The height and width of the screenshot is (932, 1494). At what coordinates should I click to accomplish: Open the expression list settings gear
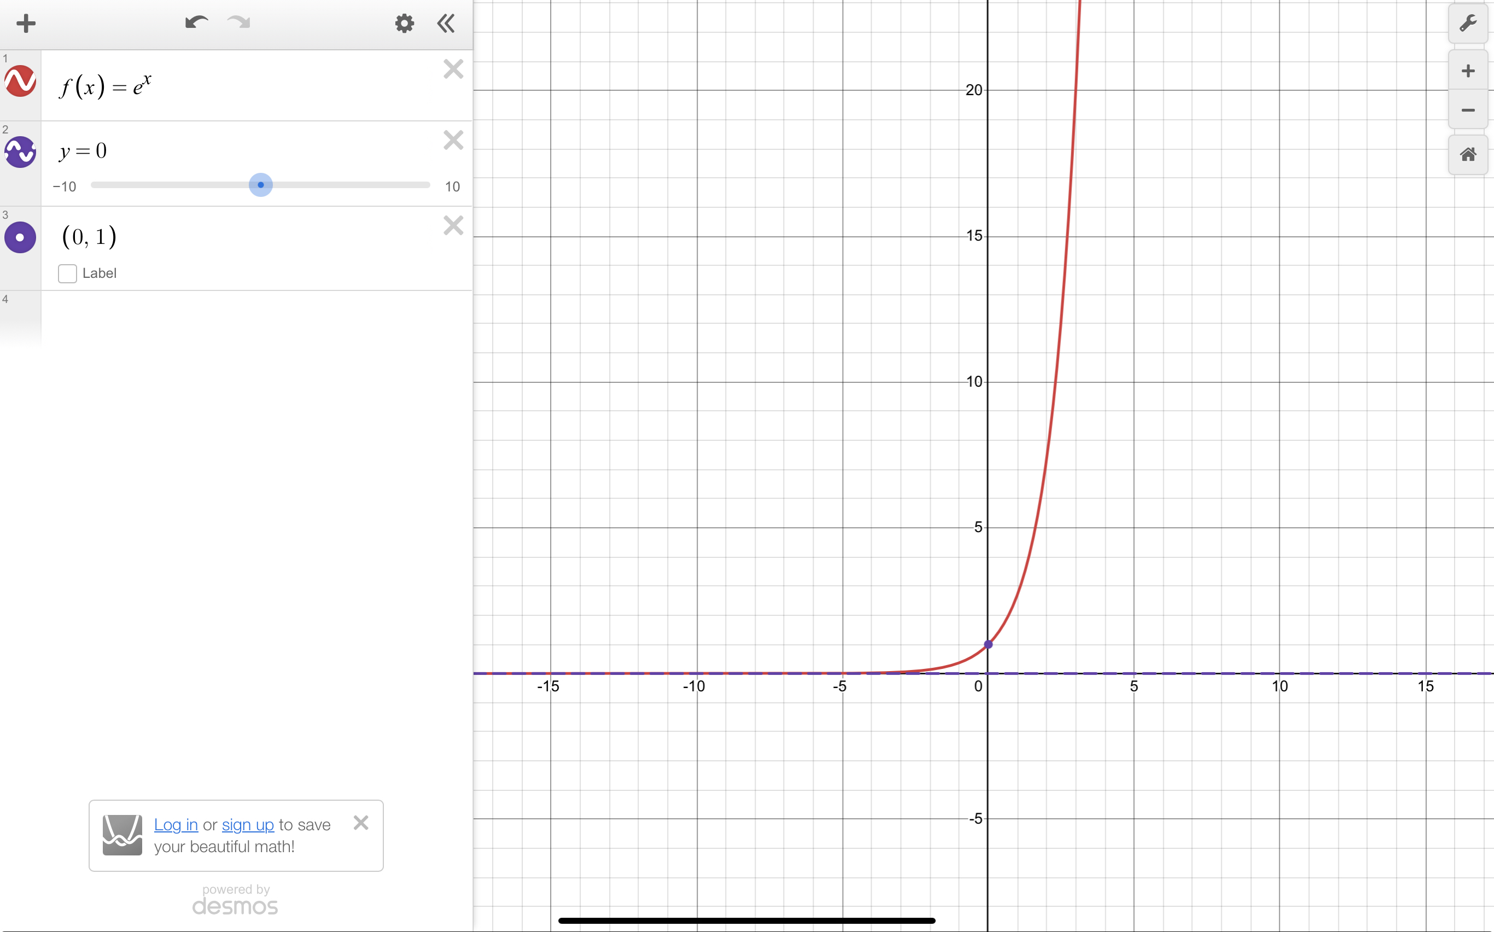pyautogui.click(x=404, y=24)
